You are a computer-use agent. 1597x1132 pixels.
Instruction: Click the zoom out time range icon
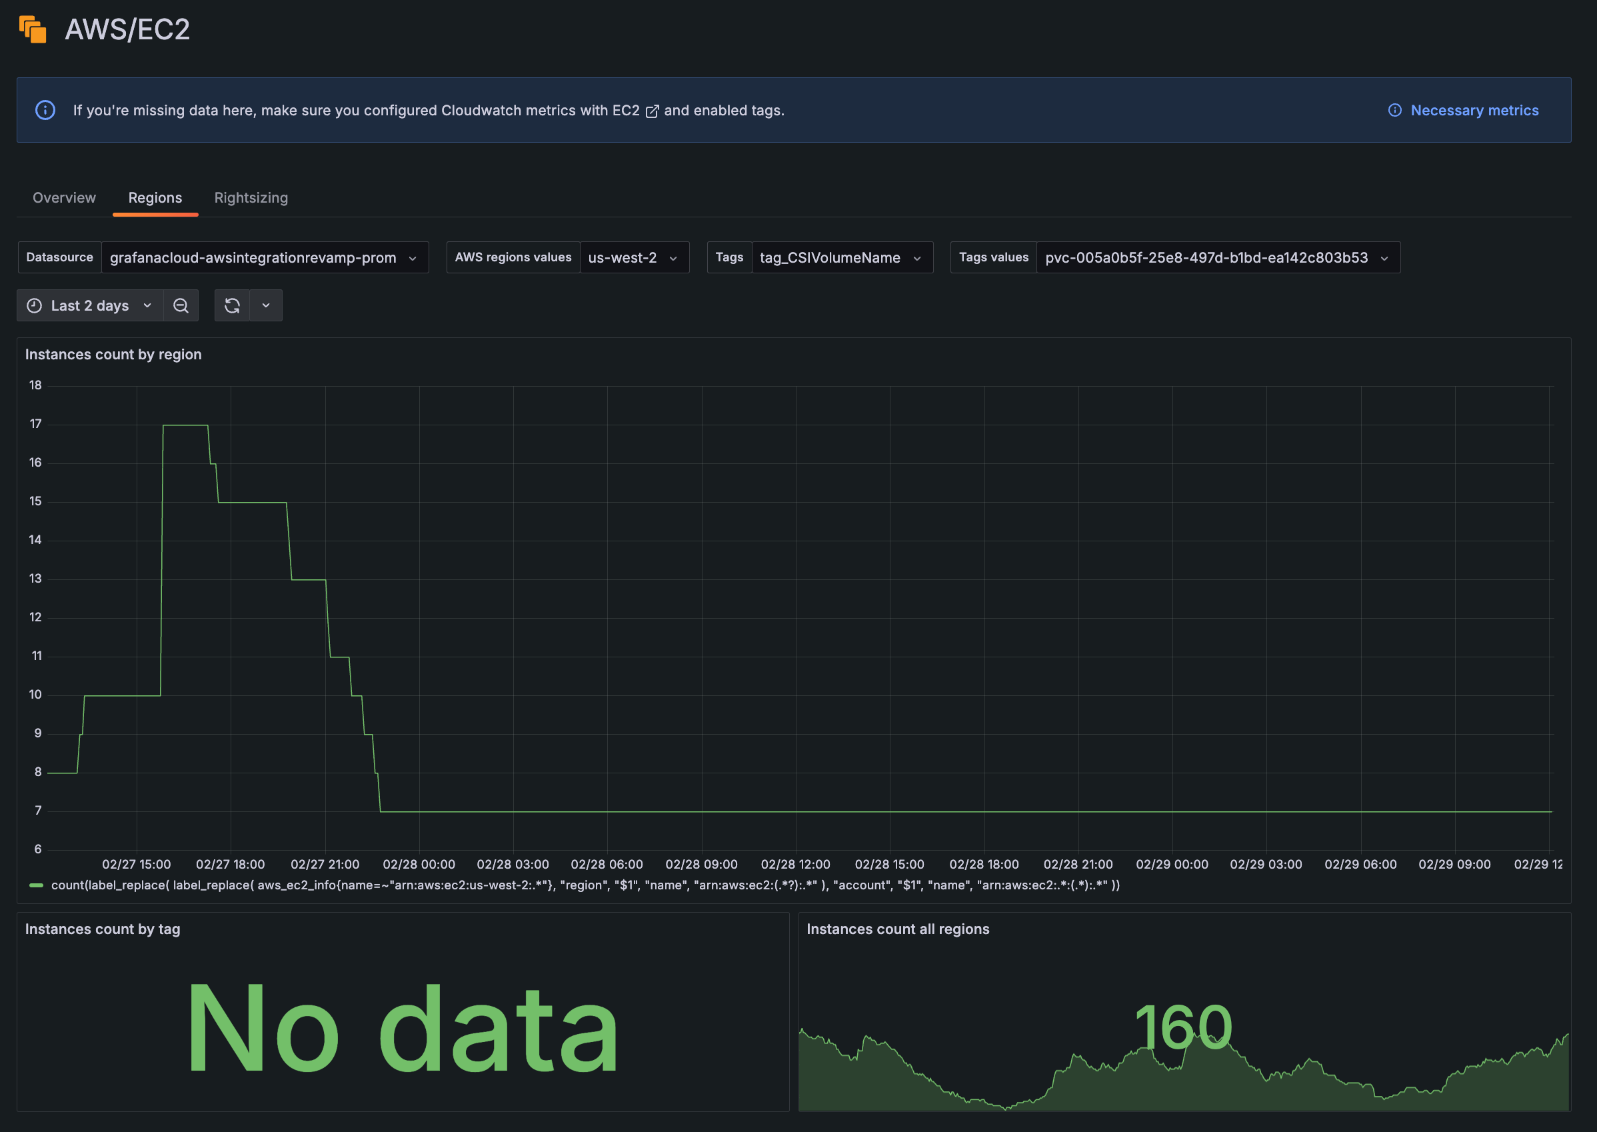pos(181,305)
